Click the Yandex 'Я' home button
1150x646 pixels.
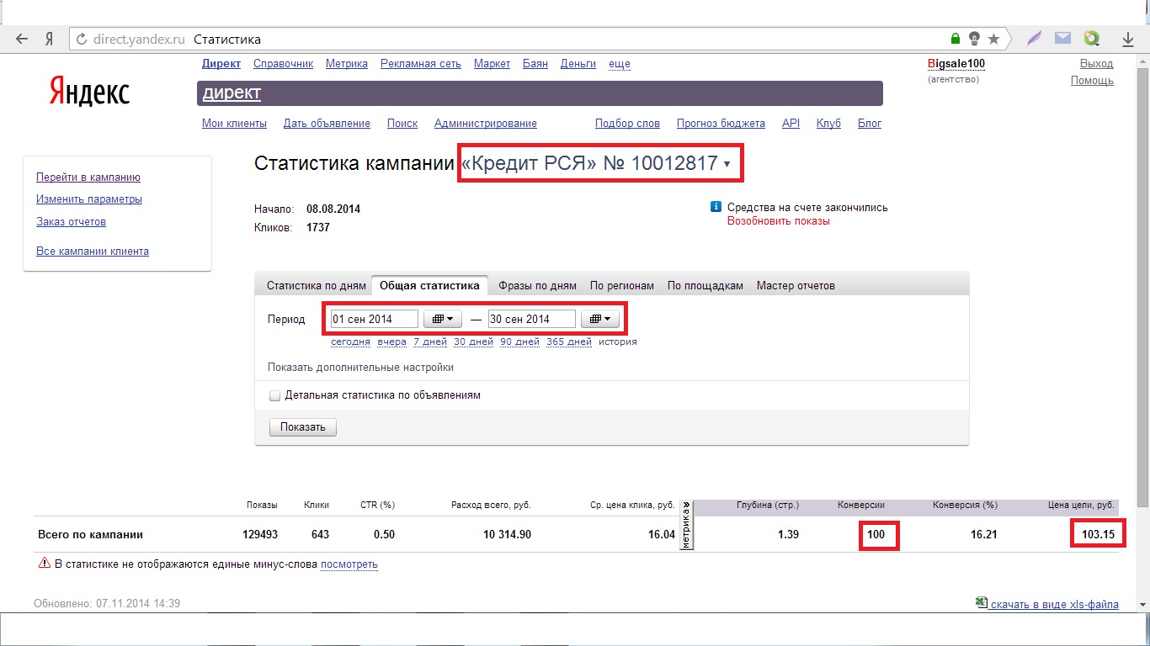(50, 39)
